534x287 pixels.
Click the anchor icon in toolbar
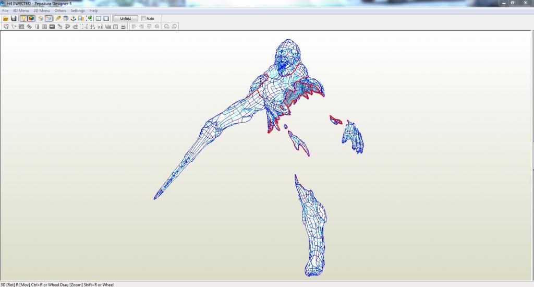[x=73, y=18]
